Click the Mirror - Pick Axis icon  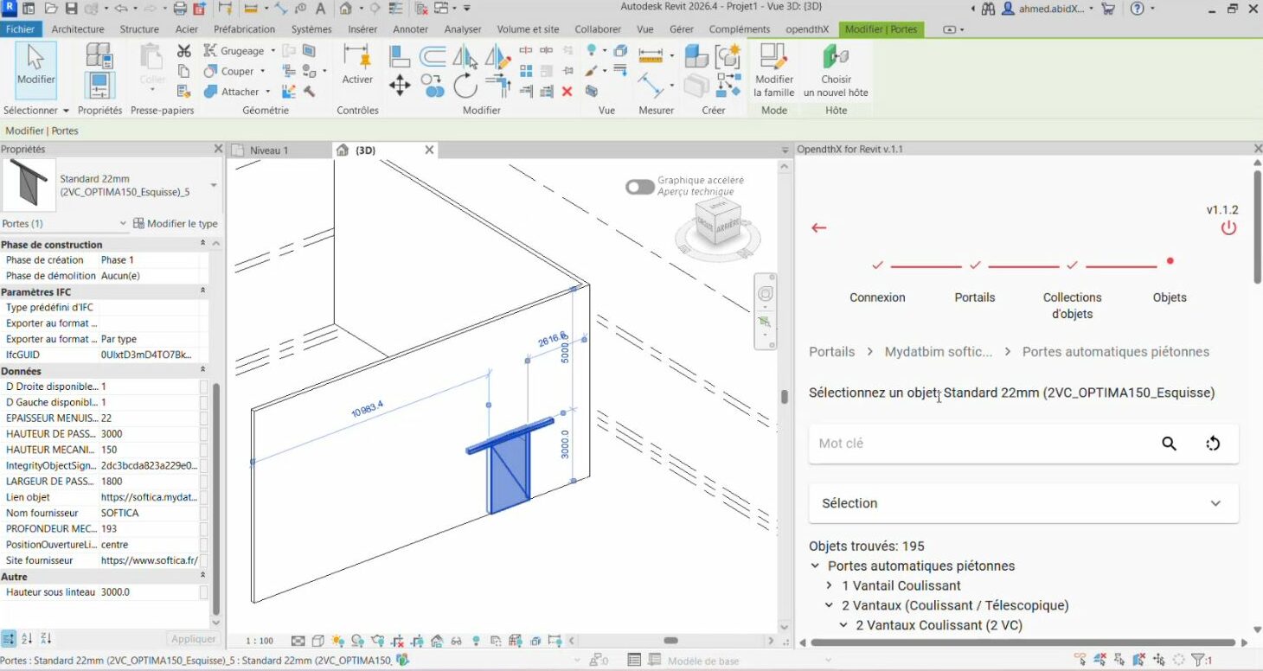[x=465, y=56]
